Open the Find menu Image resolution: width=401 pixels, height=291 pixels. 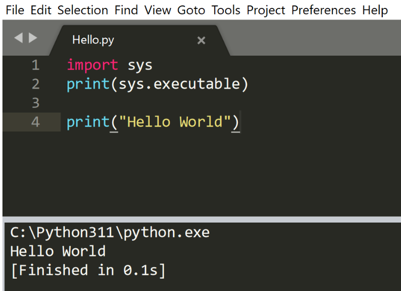[x=126, y=10]
